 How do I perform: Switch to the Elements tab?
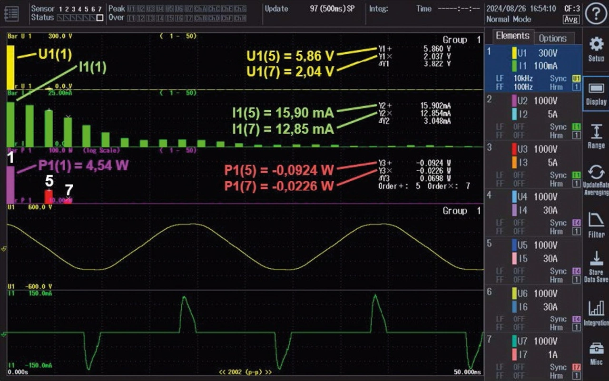click(512, 36)
